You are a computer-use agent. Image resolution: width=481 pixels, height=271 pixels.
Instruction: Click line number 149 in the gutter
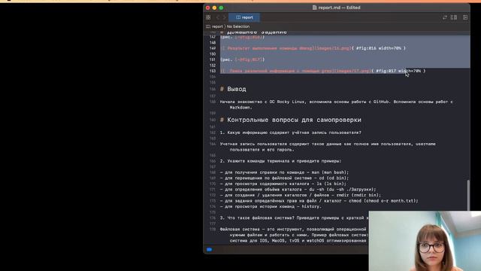(213, 48)
